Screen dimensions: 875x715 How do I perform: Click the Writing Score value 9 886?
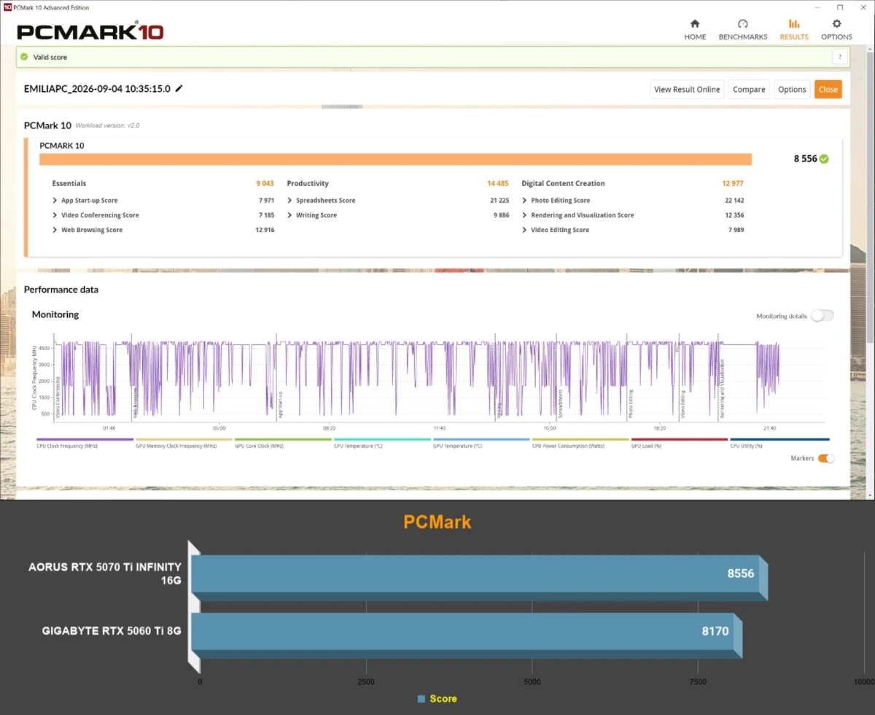[x=501, y=215]
